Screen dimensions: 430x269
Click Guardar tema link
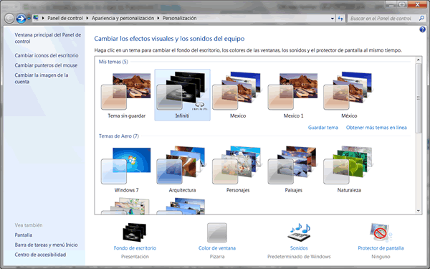tap(322, 128)
